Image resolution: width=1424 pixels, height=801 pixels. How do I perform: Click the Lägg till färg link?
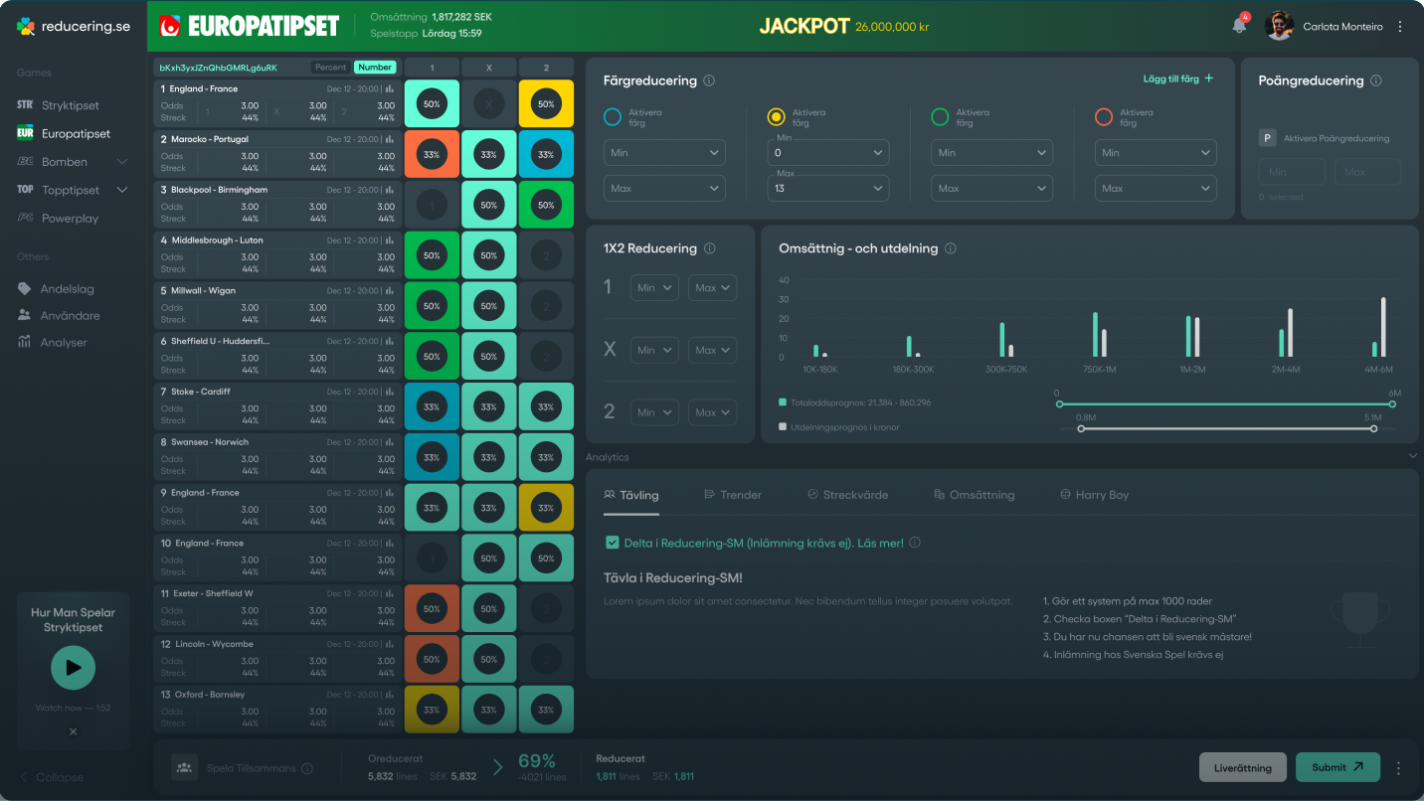pyautogui.click(x=1178, y=79)
